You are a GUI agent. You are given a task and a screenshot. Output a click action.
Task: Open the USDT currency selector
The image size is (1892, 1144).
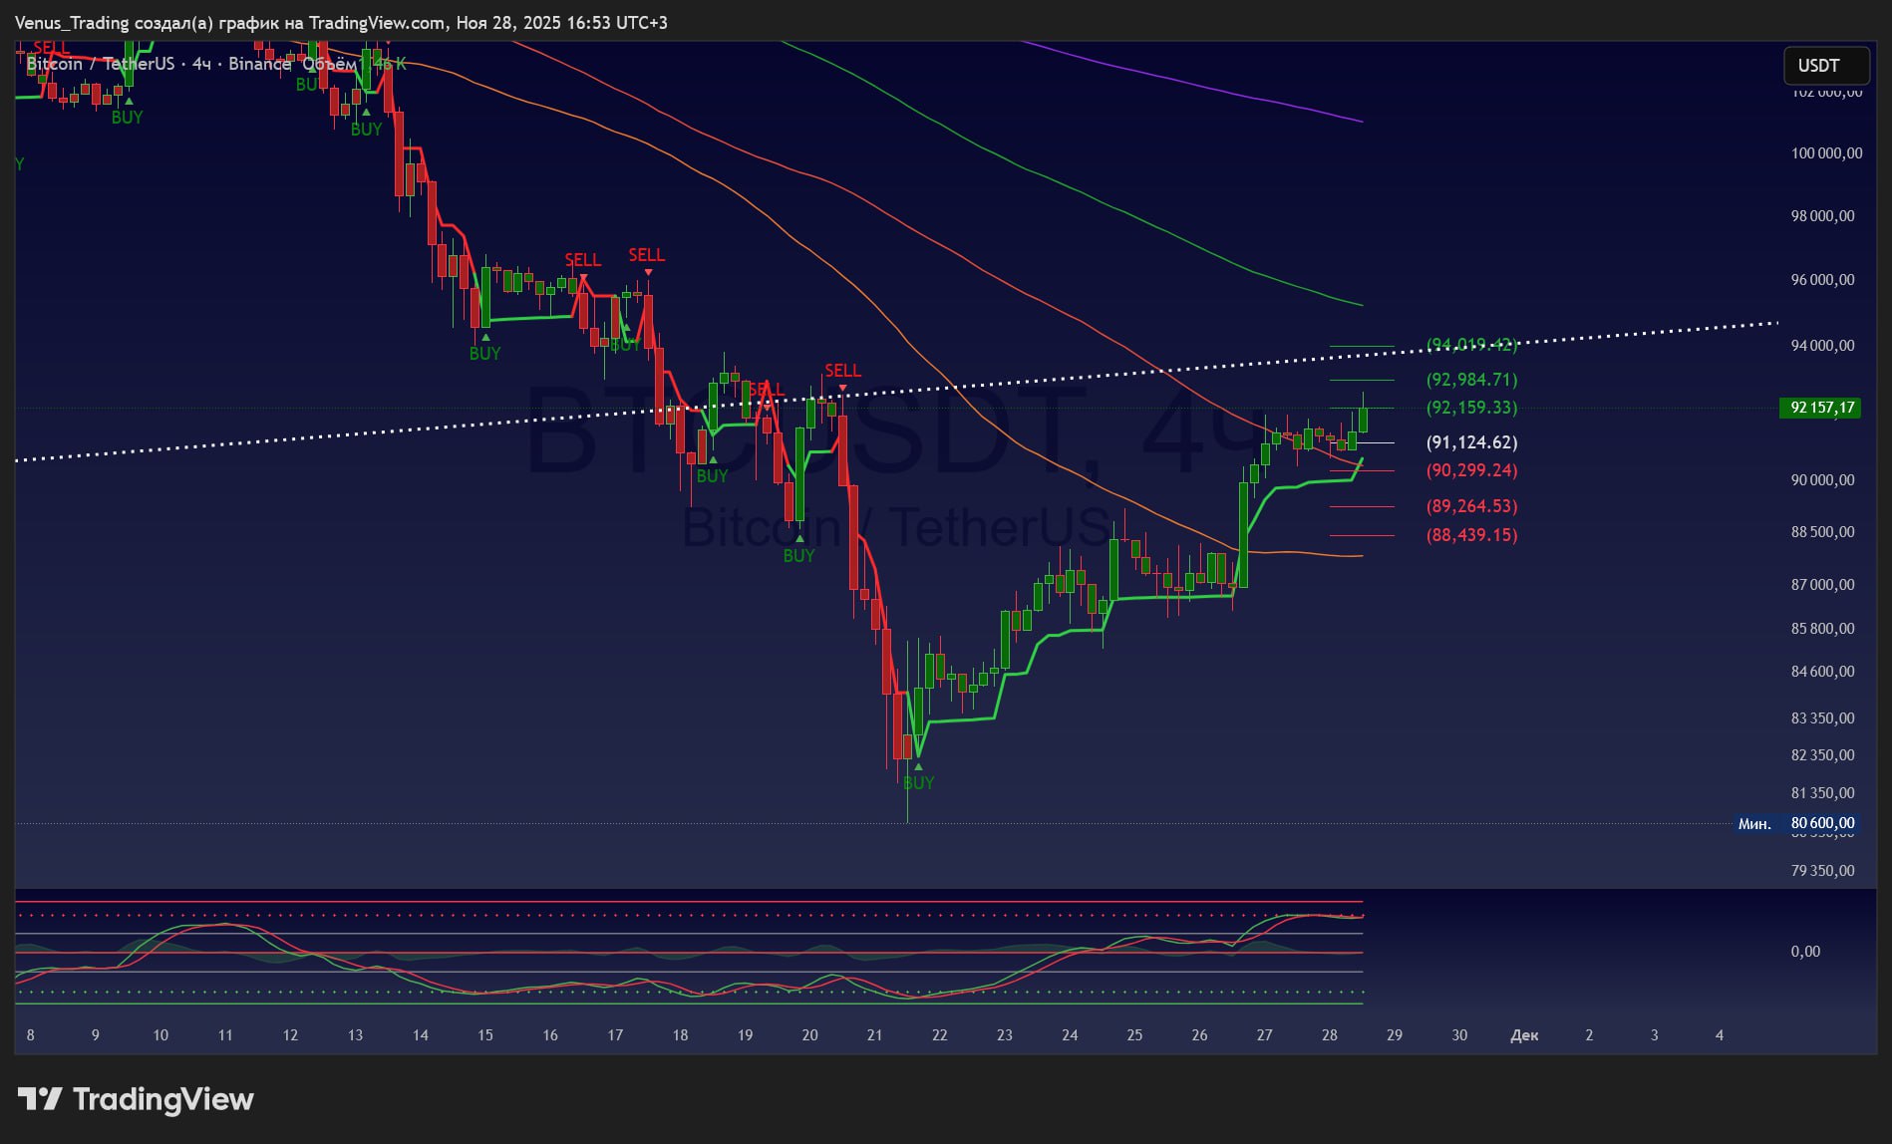tap(1825, 66)
